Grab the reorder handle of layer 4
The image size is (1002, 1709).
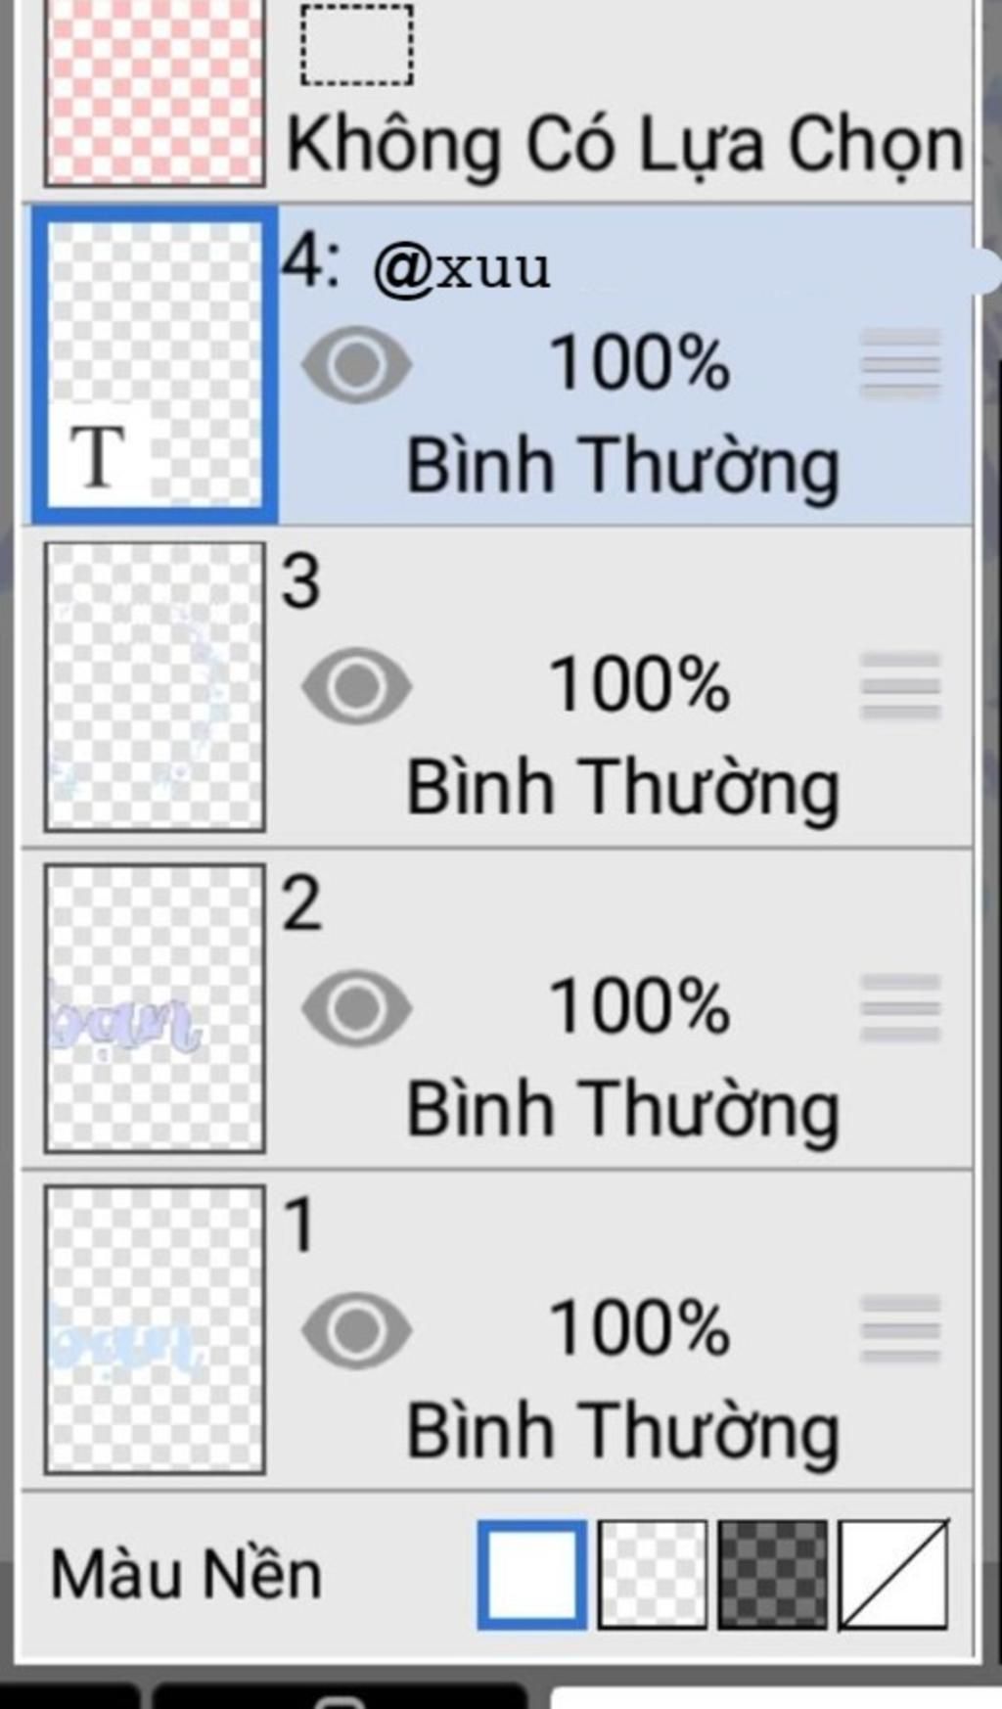coord(900,364)
